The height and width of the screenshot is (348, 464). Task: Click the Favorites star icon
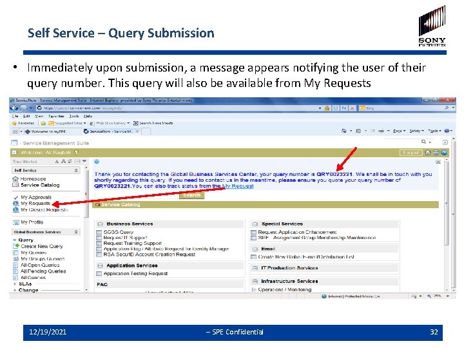click(x=14, y=123)
